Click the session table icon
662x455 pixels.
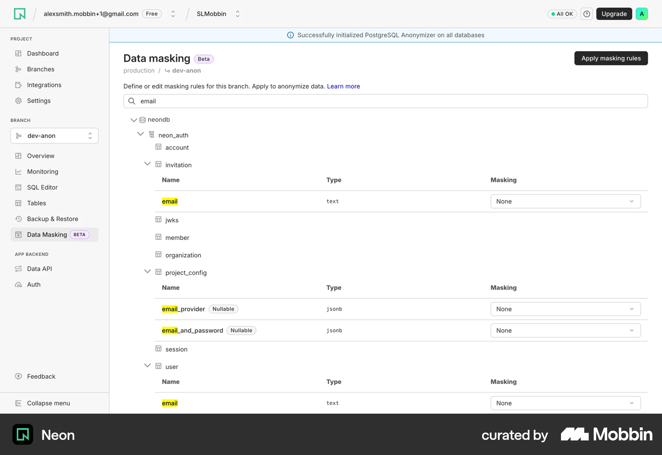click(158, 348)
